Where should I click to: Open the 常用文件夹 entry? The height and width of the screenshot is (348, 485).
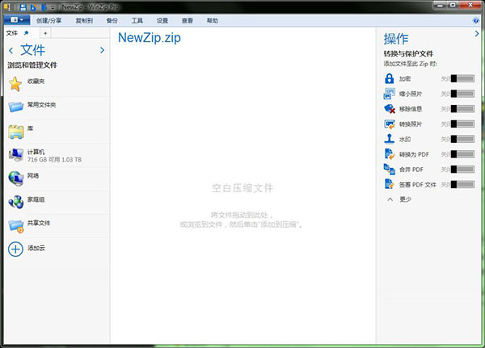click(x=41, y=105)
